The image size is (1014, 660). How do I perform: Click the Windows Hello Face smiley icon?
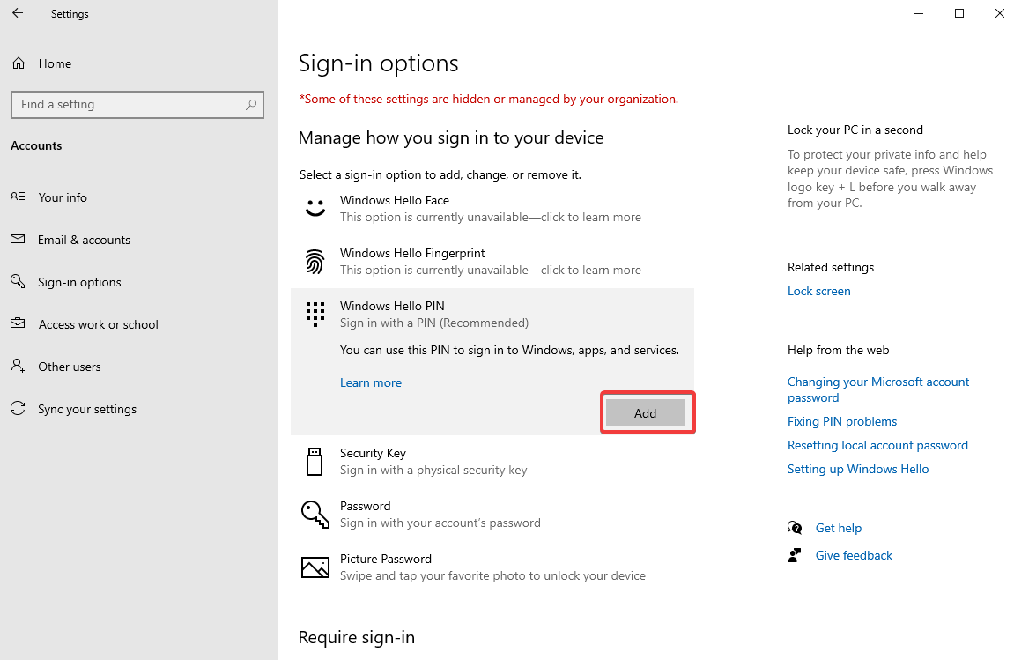[x=315, y=208]
